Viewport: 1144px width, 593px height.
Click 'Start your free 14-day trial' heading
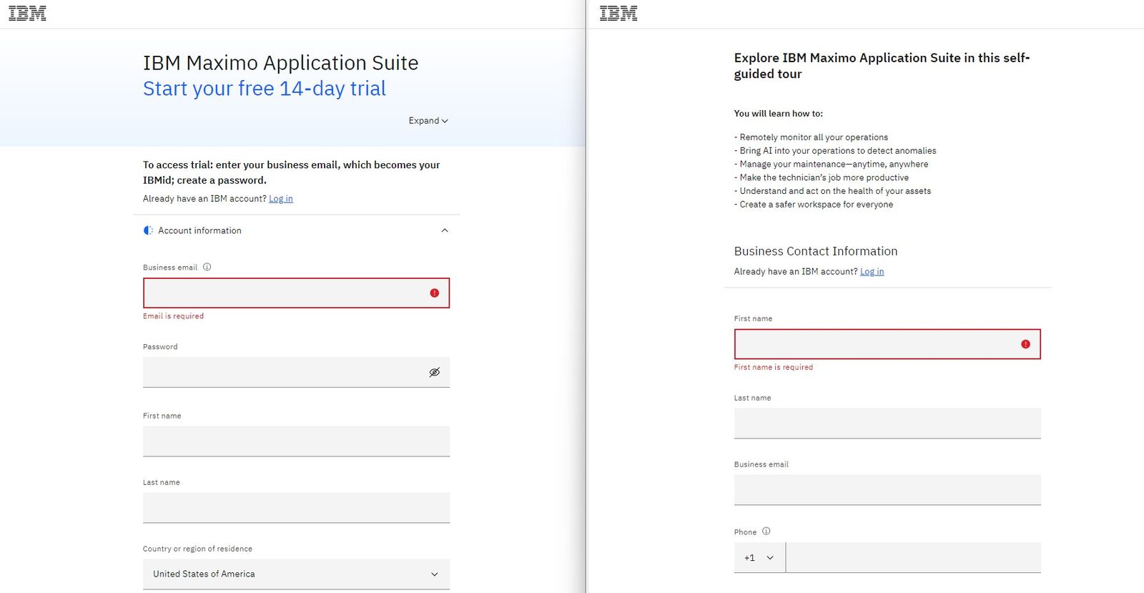pyautogui.click(x=264, y=89)
